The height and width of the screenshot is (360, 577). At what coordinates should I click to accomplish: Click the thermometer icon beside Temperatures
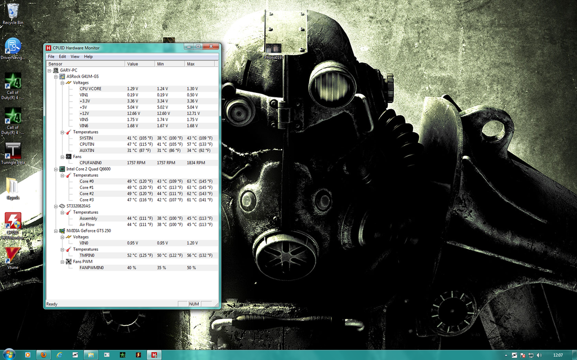click(x=68, y=132)
